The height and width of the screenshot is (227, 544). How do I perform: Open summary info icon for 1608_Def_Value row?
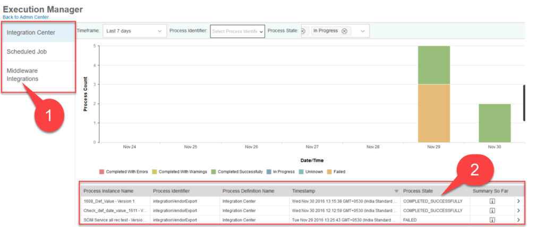tap(492, 202)
